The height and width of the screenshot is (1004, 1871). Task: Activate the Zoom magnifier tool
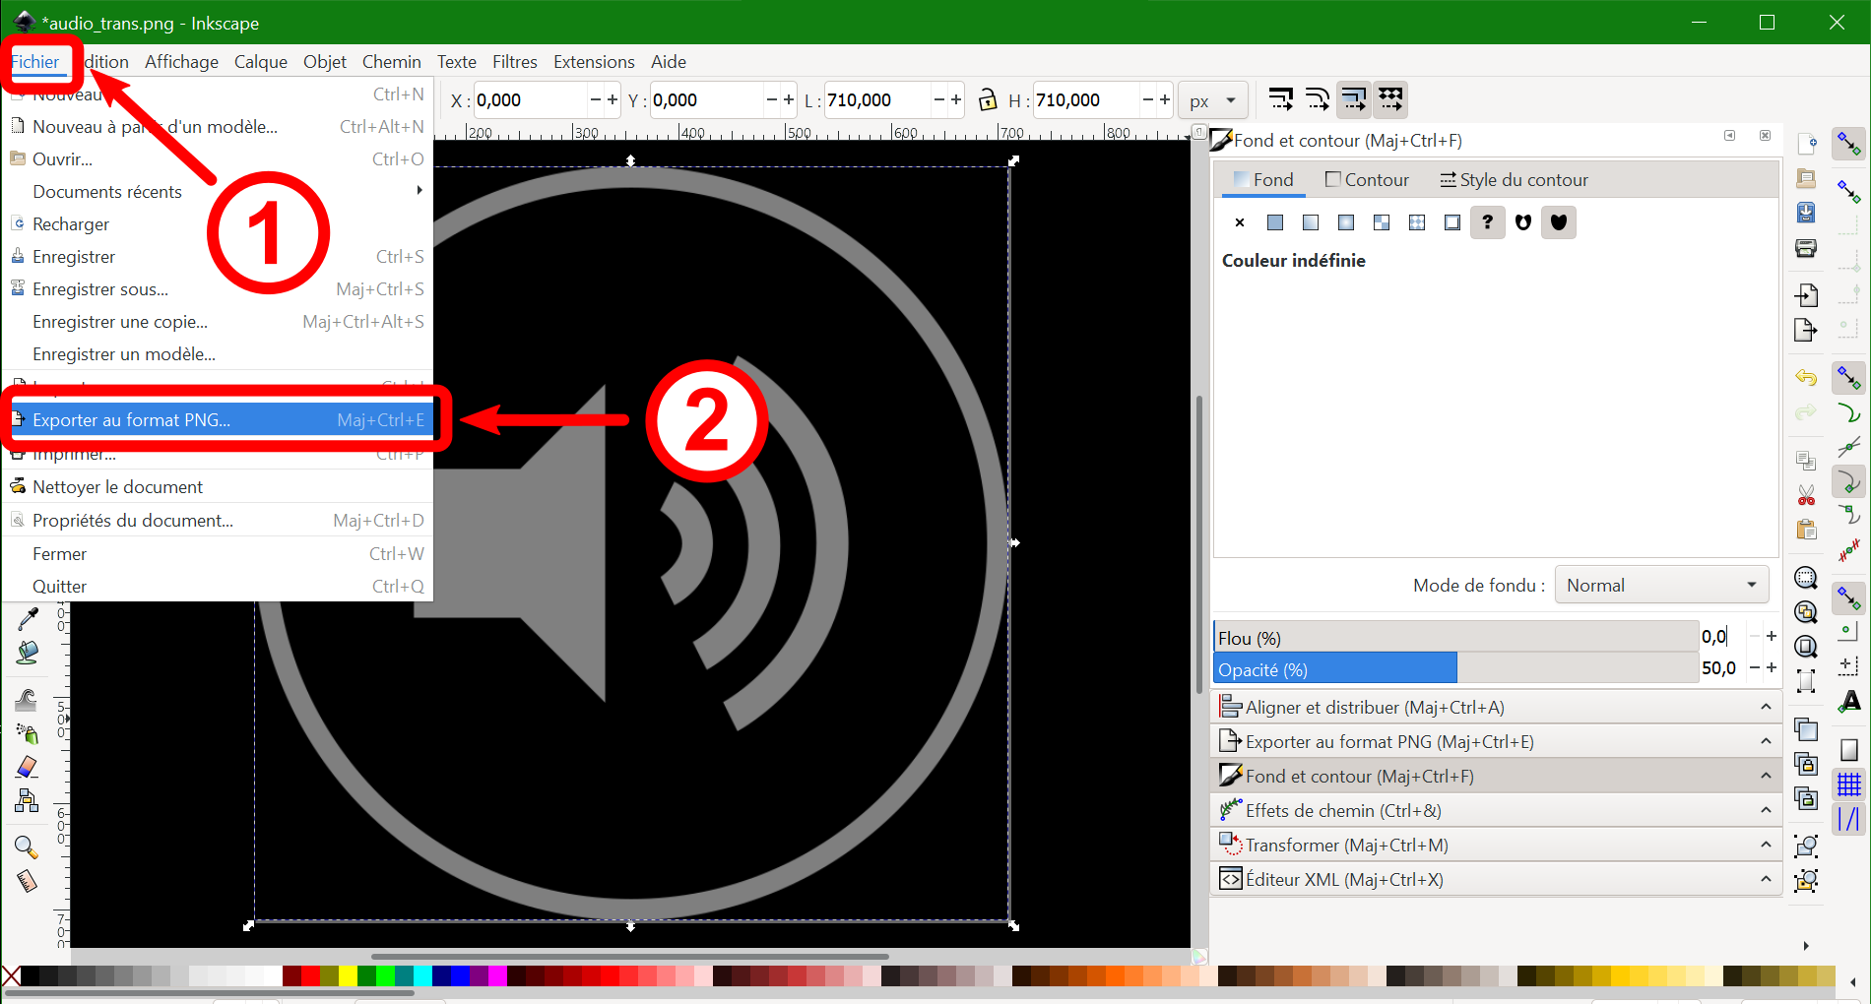pos(27,847)
